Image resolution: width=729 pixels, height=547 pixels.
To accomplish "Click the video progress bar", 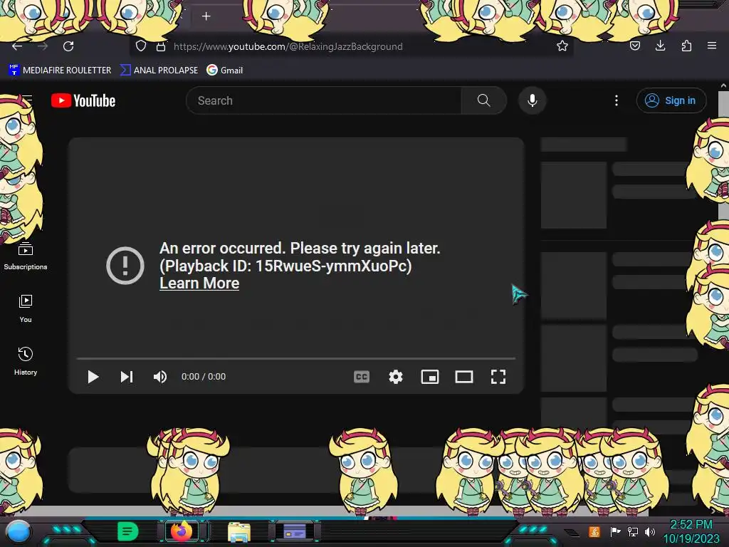I will (296, 359).
